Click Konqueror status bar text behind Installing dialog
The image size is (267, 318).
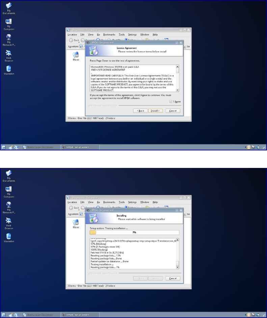coord(91,286)
